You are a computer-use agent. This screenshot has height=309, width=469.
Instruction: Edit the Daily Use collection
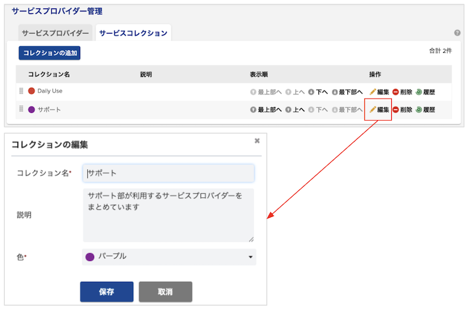[379, 92]
